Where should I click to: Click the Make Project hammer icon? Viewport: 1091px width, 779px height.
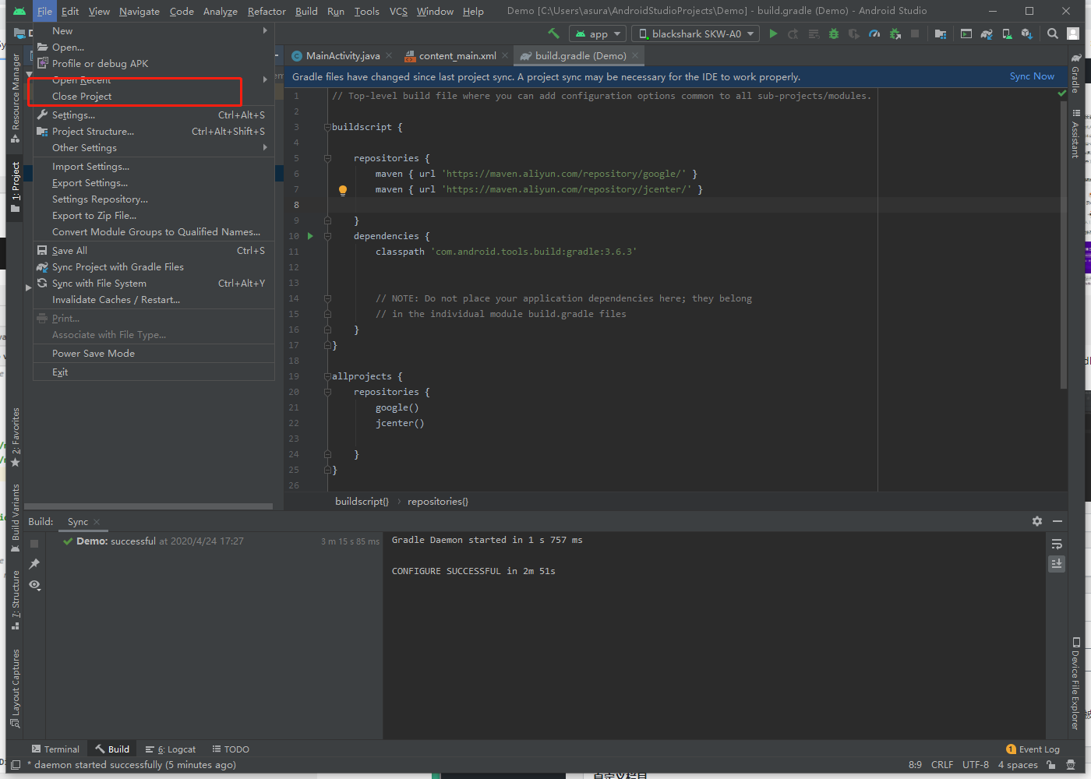click(553, 33)
